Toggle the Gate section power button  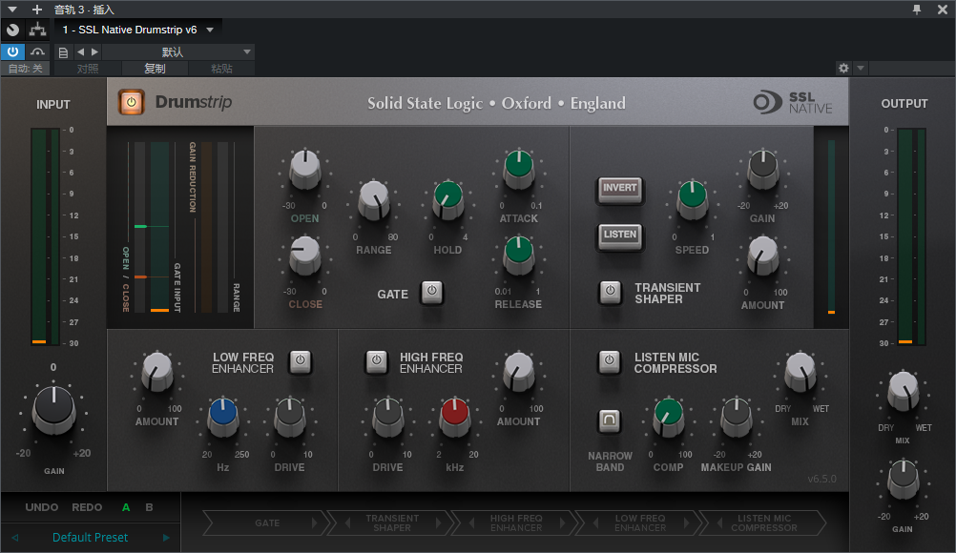coord(431,292)
